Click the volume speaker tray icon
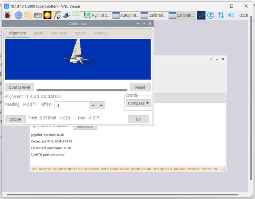255x199 pixels. click(231, 15)
